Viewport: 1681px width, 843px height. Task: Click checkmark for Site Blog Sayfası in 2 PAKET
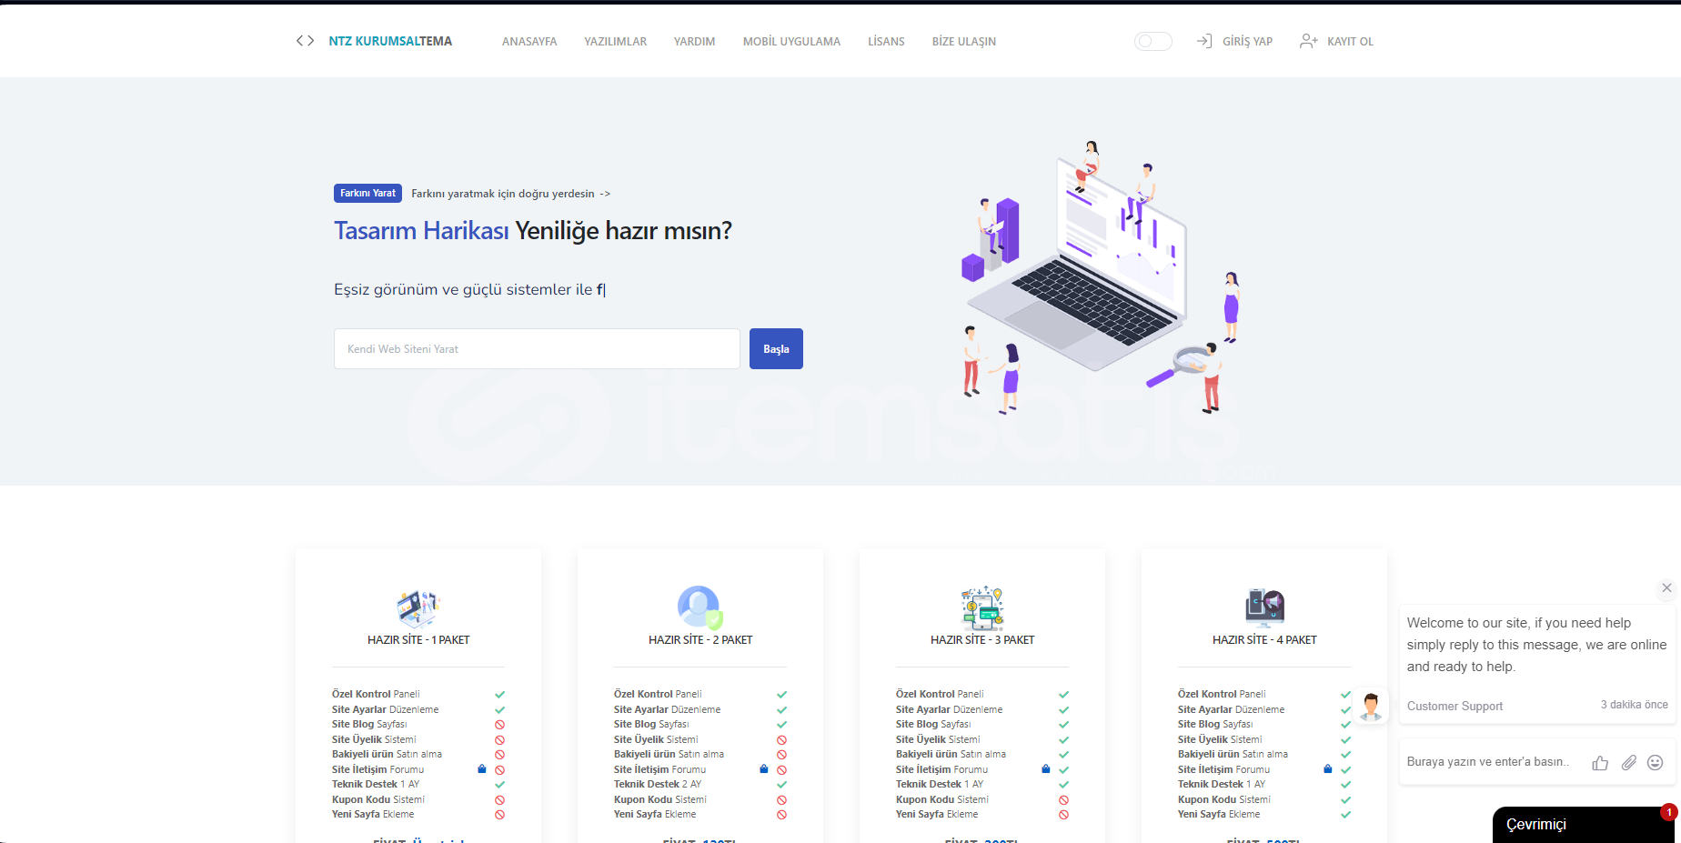point(781,725)
